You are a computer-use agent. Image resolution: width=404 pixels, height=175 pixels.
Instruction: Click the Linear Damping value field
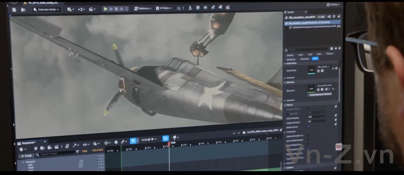(317, 117)
